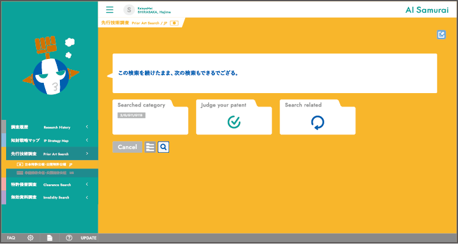Click the list view icon beside Cancel
This screenshot has height=244, width=458.
pyautogui.click(x=150, y=147)
